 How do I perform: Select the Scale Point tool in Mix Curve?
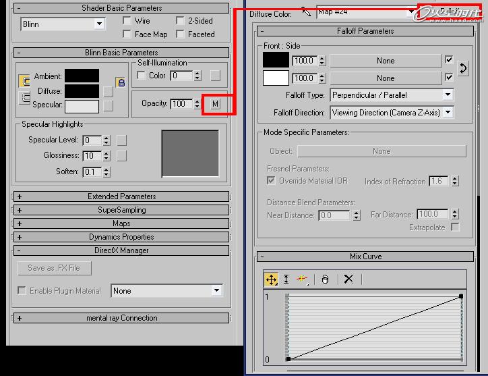pos(286,279)
